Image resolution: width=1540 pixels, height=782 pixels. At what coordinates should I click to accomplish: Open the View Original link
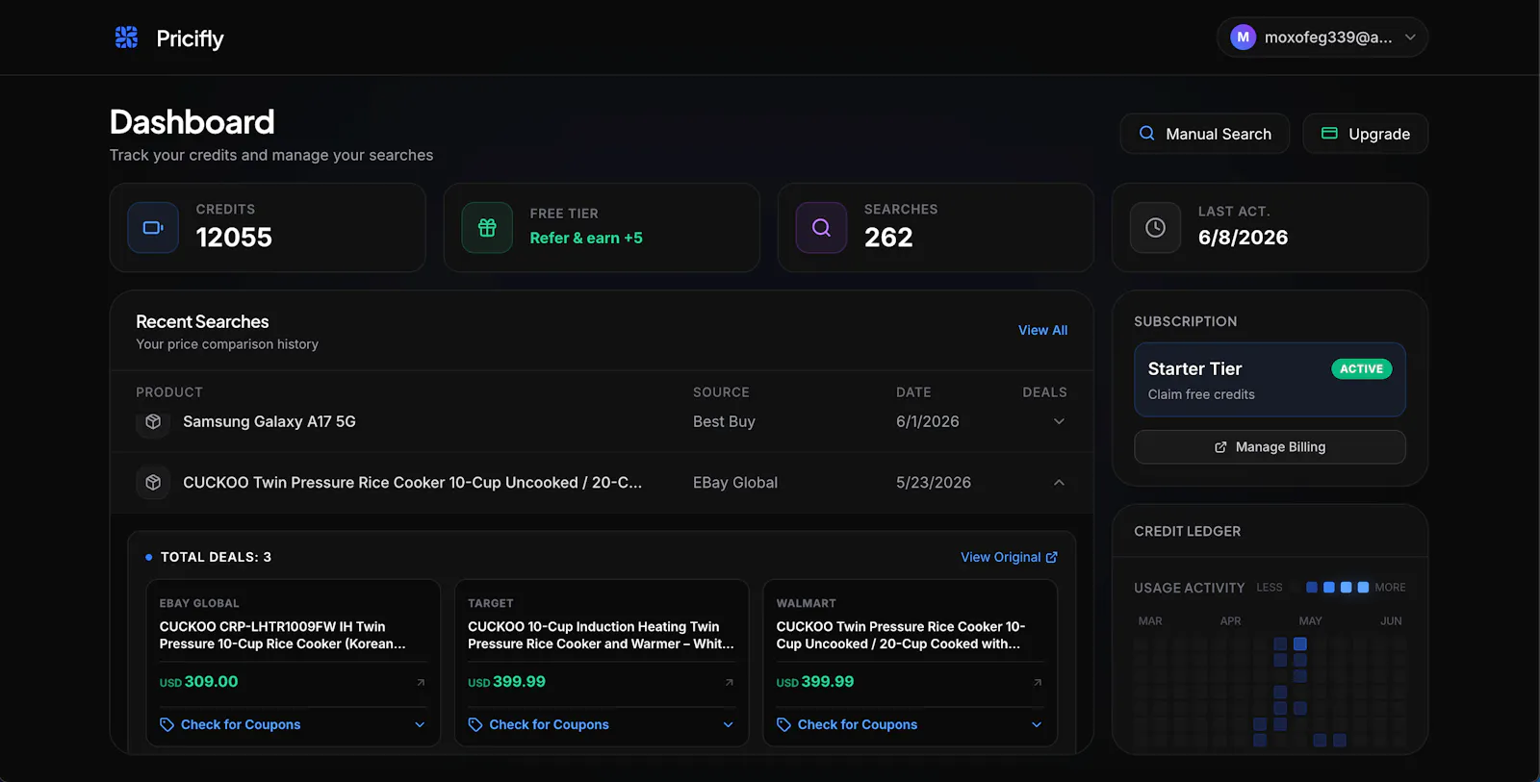click(1009, 557)
